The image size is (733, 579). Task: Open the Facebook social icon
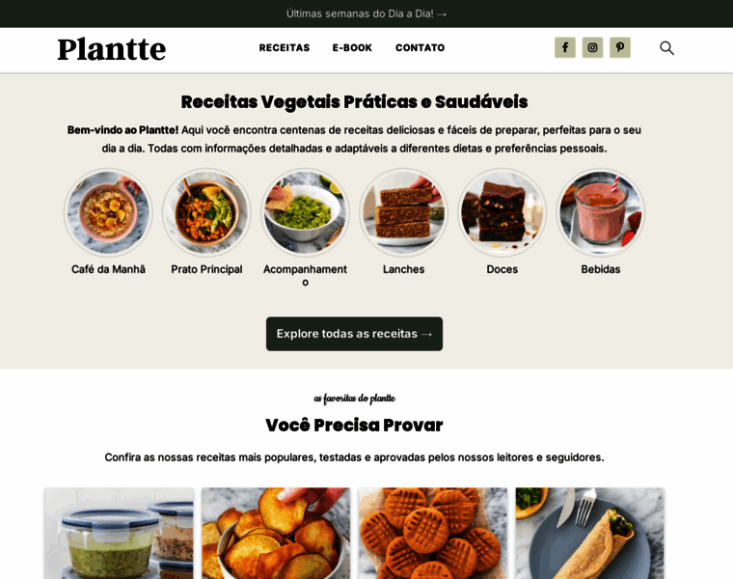click(565, 47)
